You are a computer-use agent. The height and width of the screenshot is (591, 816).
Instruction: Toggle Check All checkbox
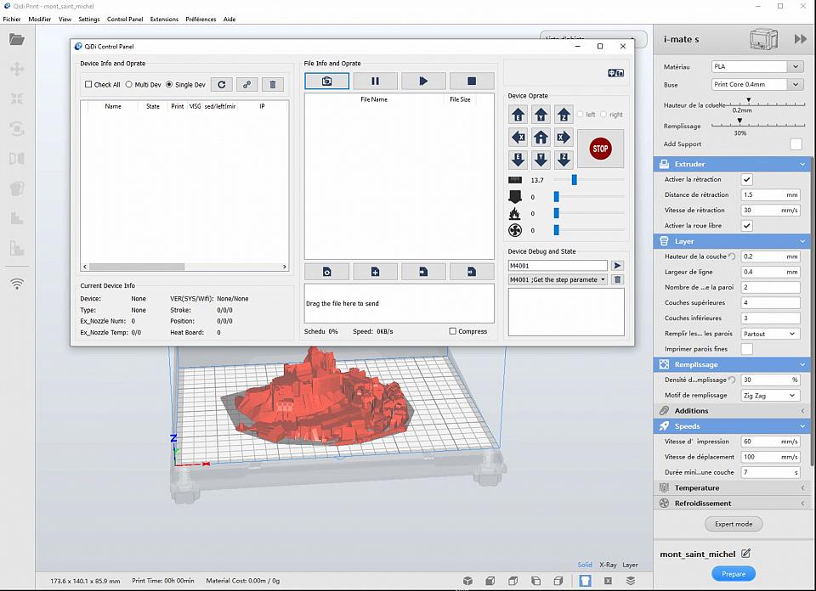click(88, 84)
